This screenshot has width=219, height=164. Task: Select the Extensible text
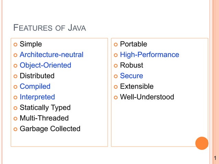click(x=137, y=86)
